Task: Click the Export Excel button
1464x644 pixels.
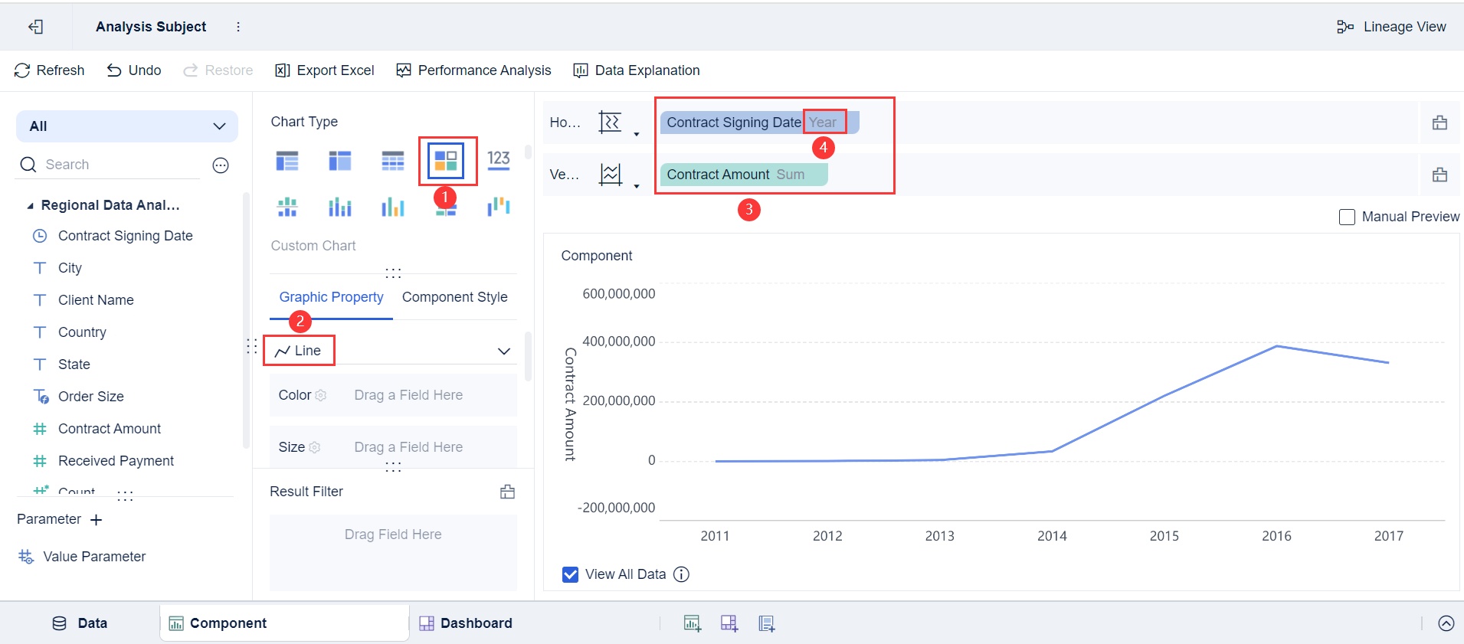Action: point(325,70)
